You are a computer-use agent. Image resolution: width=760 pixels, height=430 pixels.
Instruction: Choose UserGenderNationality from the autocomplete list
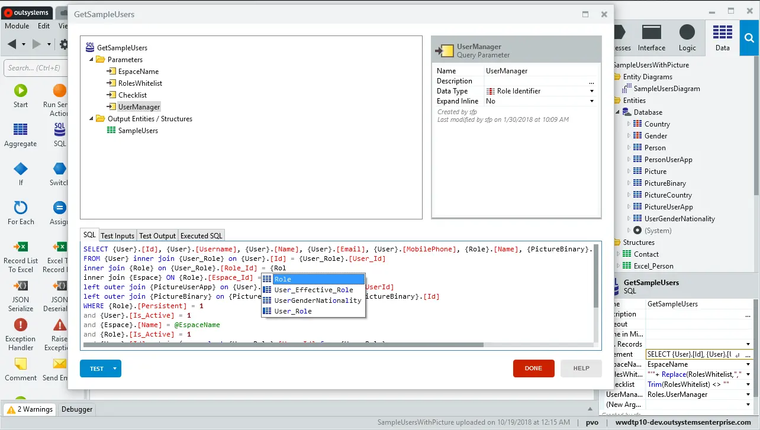tap(313, 300)
